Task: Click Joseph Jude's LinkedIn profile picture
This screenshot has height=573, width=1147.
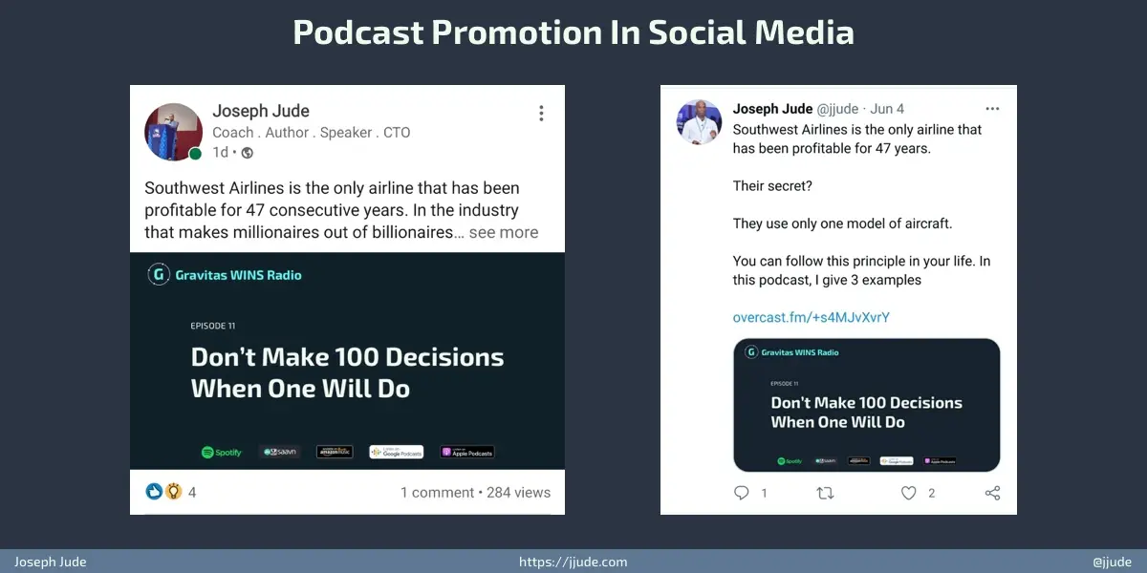Action: point(173,132)
